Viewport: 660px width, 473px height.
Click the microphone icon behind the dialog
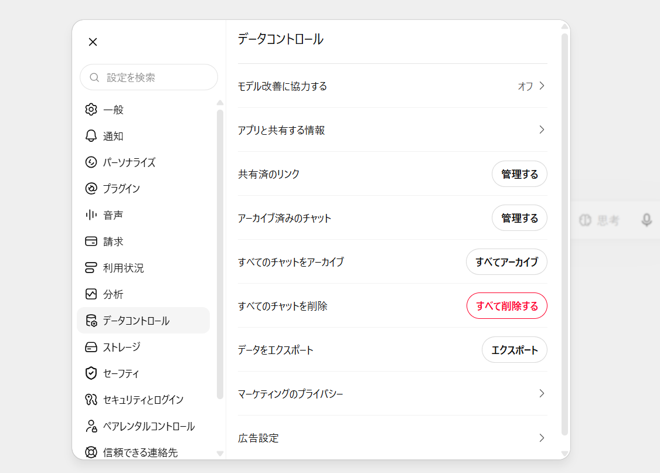(x=647, y=220)
